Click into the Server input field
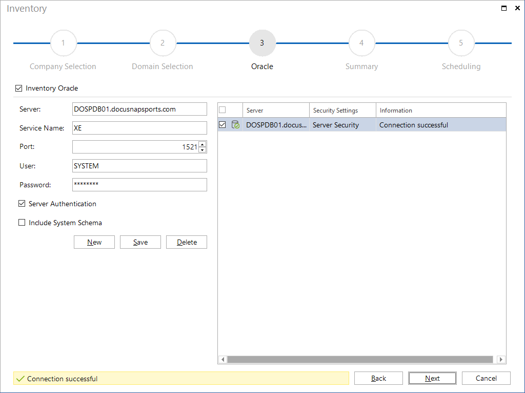The height and width of the screenshot is (393, 525). tap(139, 110)
